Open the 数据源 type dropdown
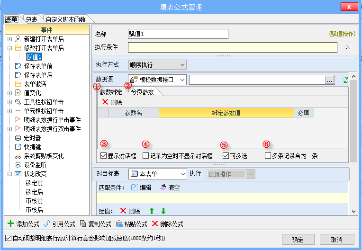Viewport: 362px width, 250px height. 157,80
